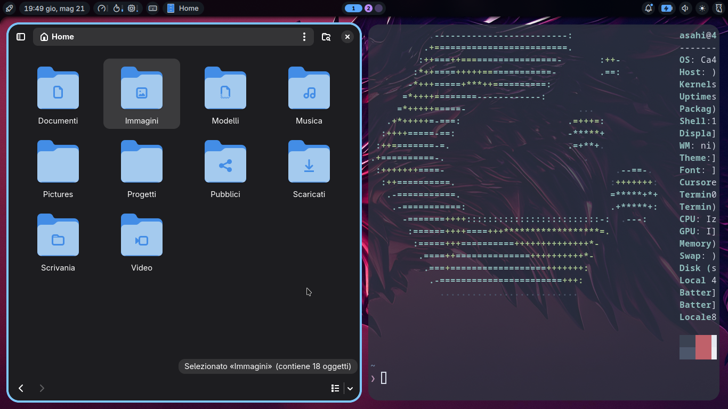Toggle the file manager sidebar
The image size is (728, 409).
pos(21,37)
